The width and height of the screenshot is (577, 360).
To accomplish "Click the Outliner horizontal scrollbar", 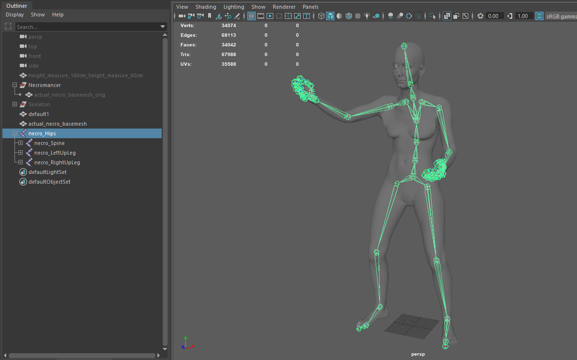I will tap(82, 356).
